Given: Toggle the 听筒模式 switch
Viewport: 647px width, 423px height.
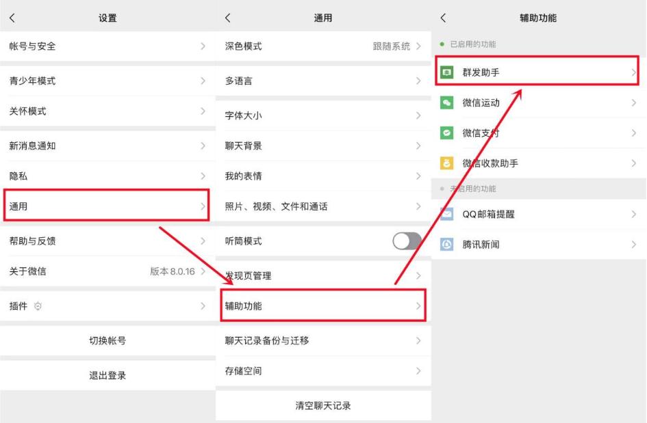Looking at the screenshot, I should 407,241.
